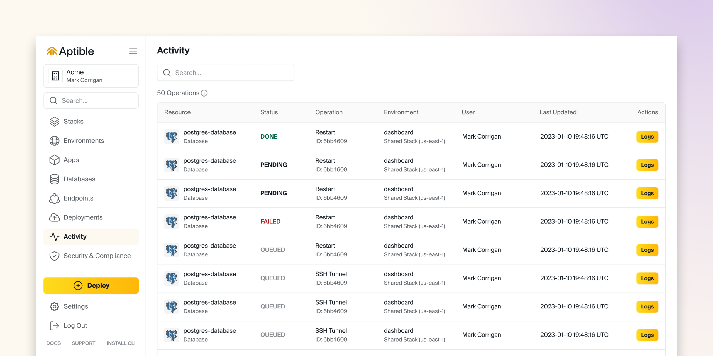The height and width of the screenshot is (356, 713).
Task: Open the Endpoints menu item
Action: [78, 198]
